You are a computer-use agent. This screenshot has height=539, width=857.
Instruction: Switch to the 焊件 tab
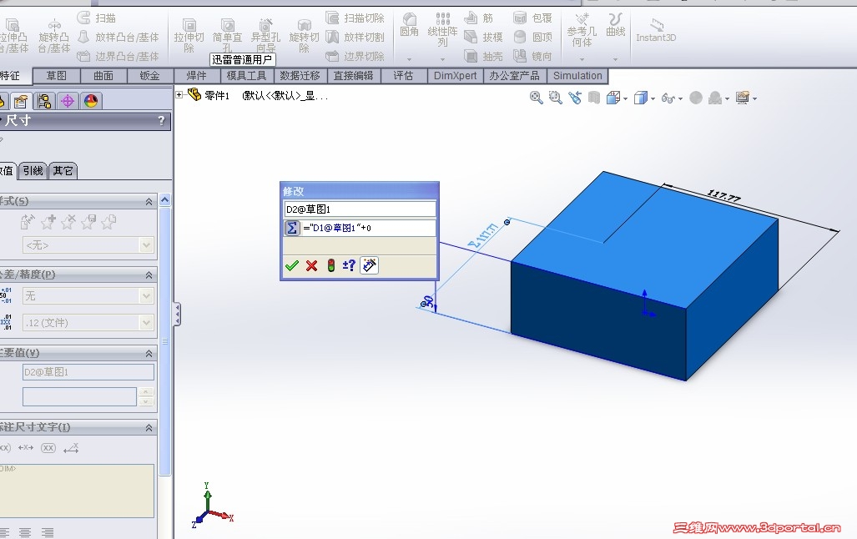(x=197, y=76)
